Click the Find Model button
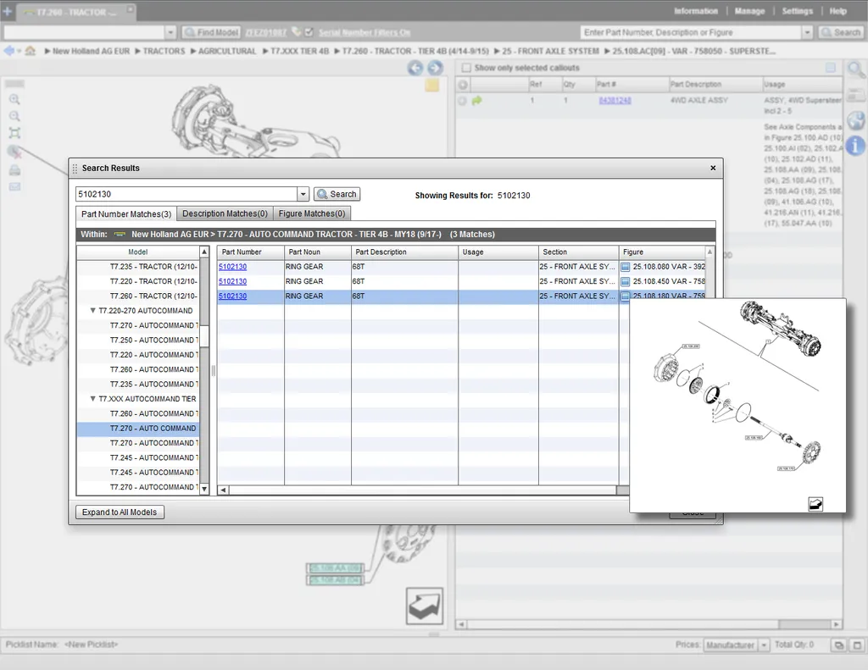This screenshot has width=868, height=670. [211, 33]
